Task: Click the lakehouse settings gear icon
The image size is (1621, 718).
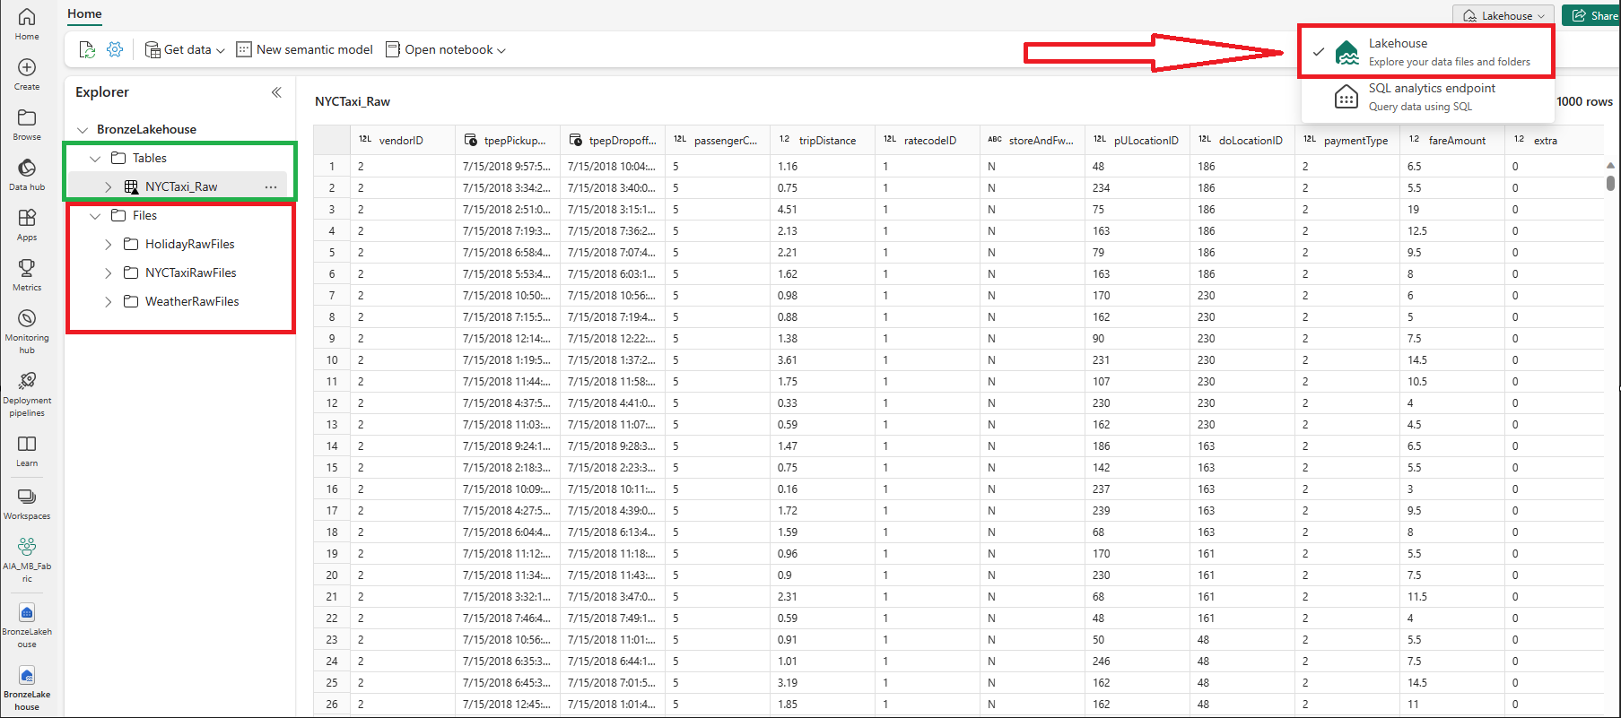Action: pos(115,50)
